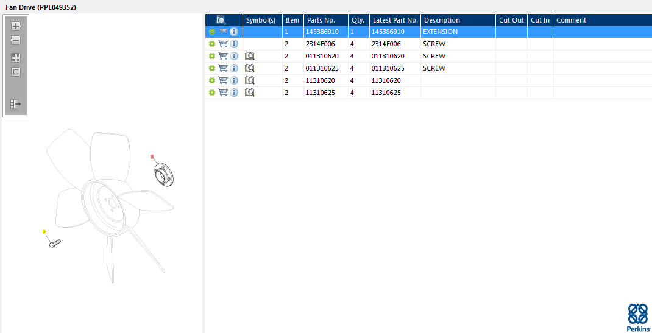The image size is (652, 333).
Task: Select parts number 11310625 cell
Action: [x=326, y=92]
